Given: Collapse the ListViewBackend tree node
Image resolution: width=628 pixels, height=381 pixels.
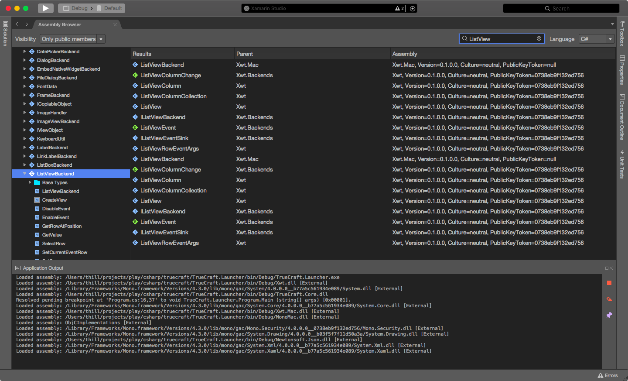Looking at the screenshot, I should point(24,174).
